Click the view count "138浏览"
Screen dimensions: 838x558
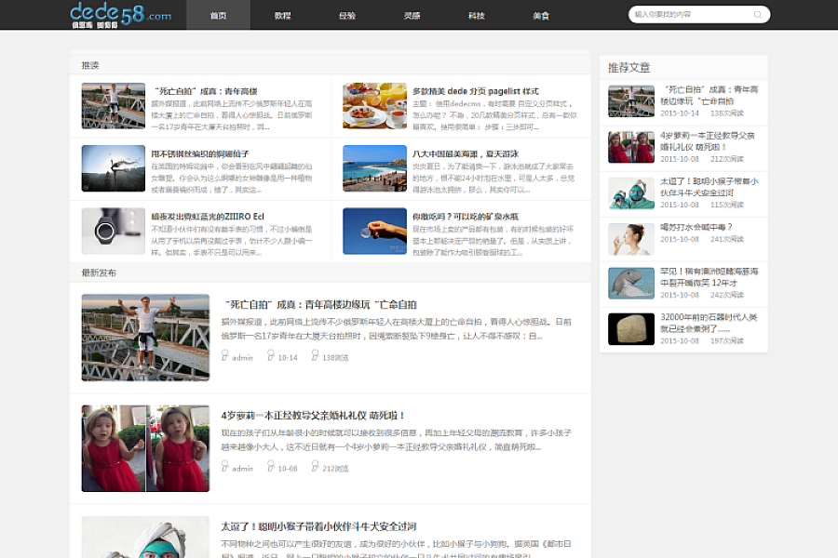point(335,358)
